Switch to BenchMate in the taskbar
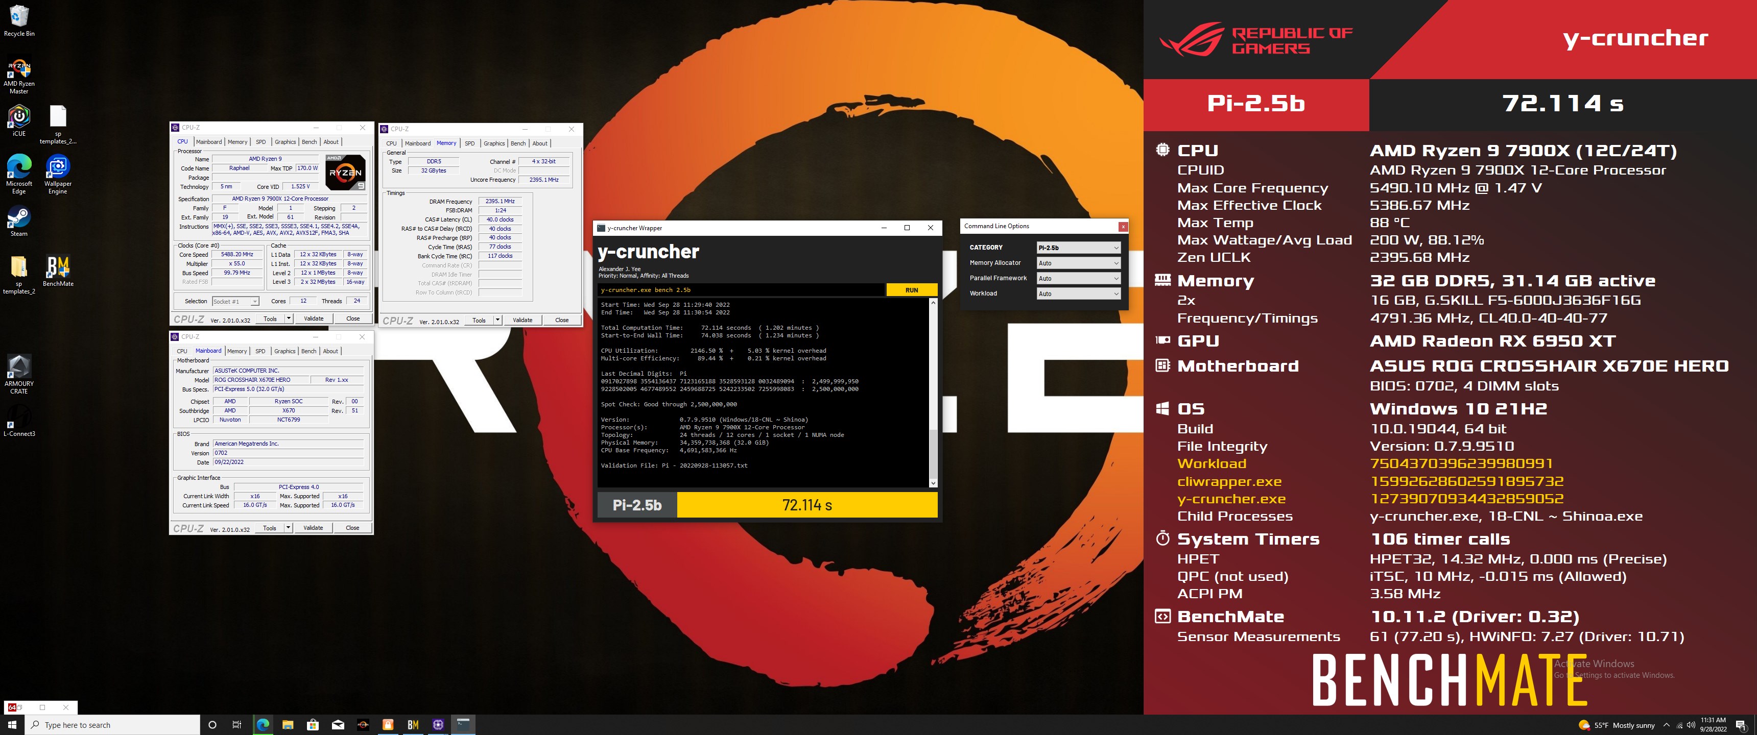1757x735 pixels. pos(413,725)
